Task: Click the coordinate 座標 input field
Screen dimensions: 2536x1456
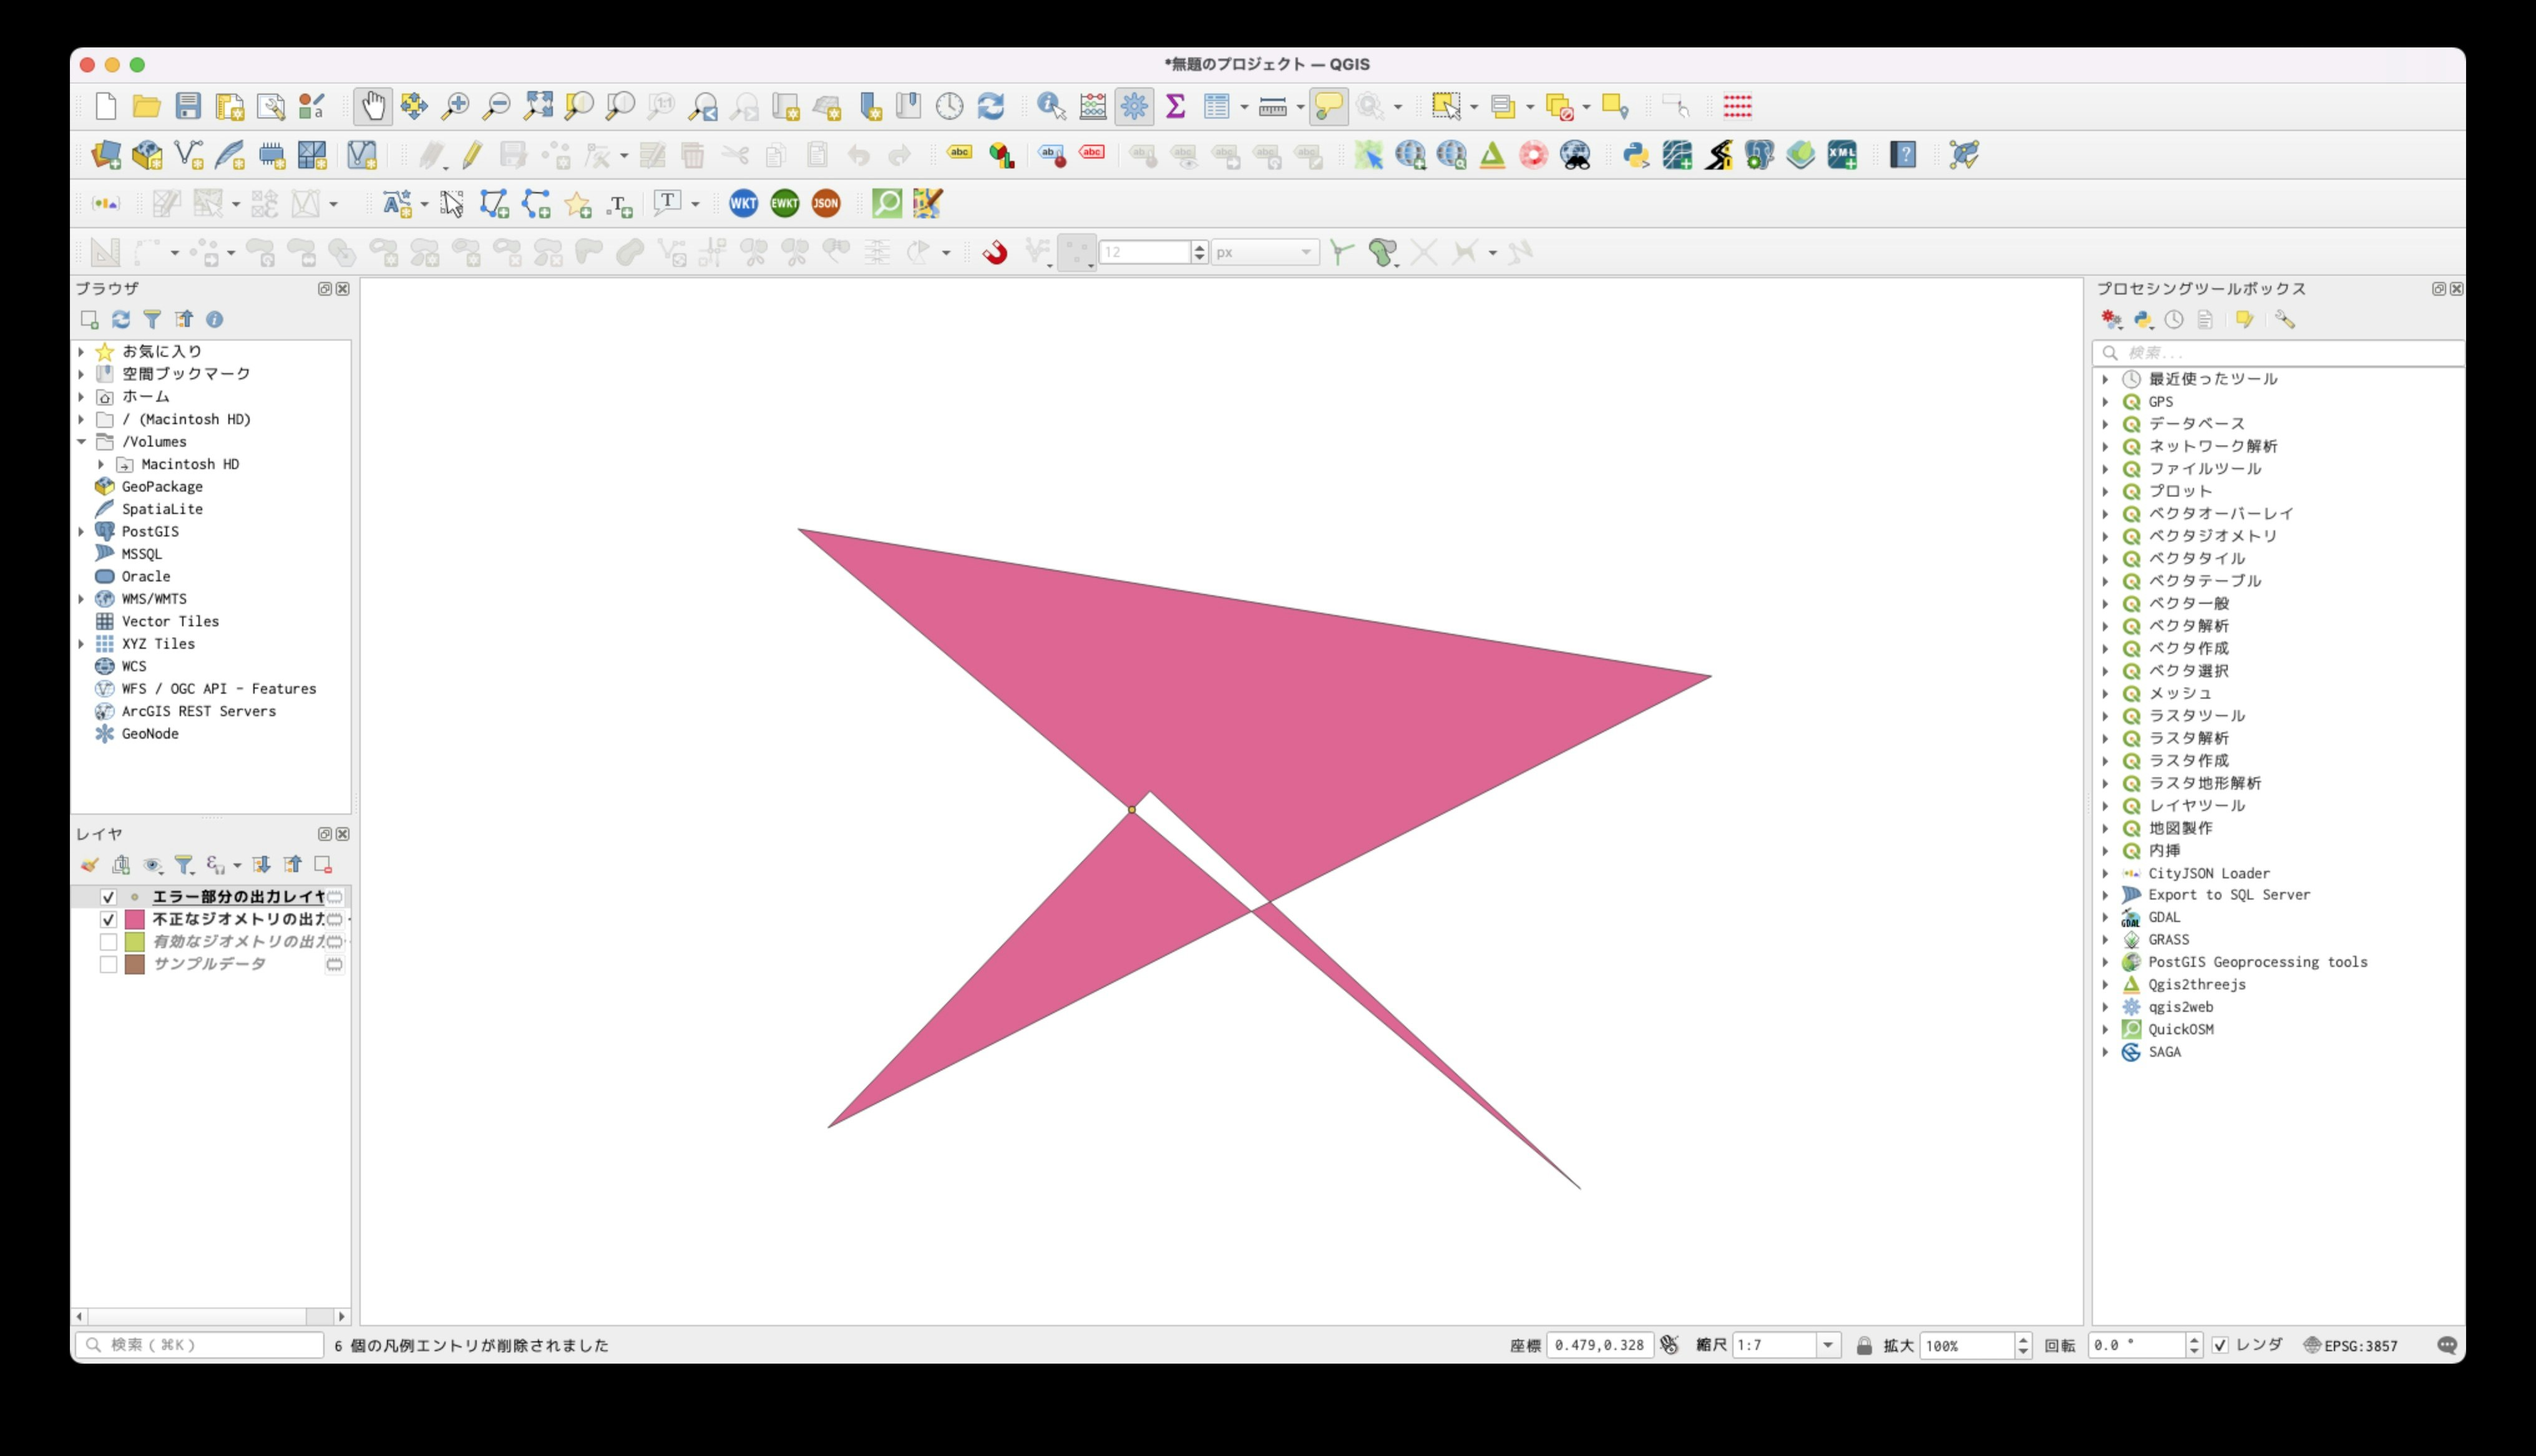Action: tap(1599, 1345)
